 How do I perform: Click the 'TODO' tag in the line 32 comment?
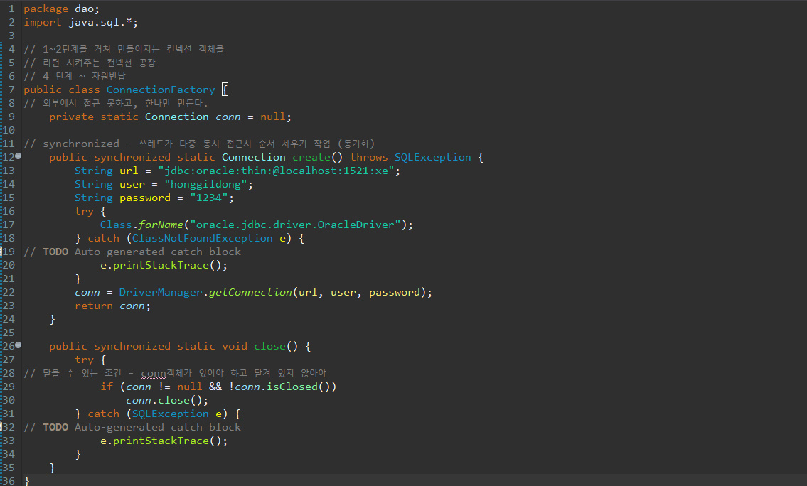coord(55,427)
